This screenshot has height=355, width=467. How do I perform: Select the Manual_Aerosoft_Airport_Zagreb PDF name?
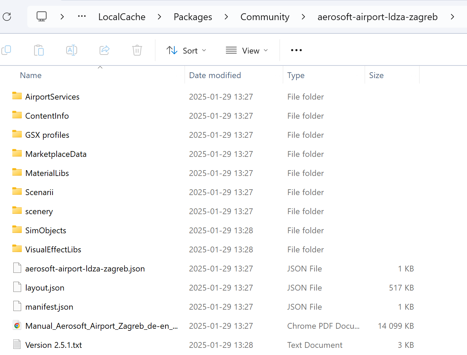(102, 326)
